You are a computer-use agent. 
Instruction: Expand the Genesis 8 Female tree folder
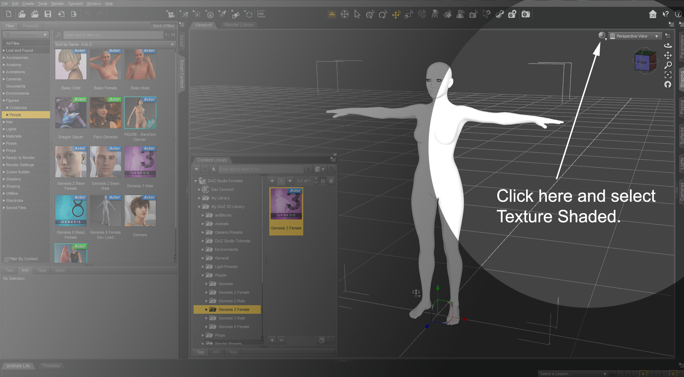point(206,327)
